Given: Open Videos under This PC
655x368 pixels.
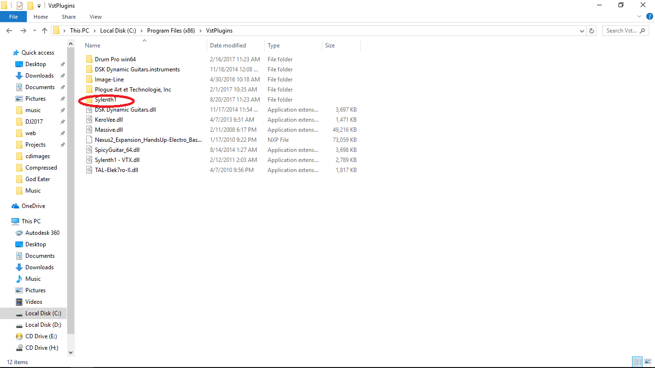Looking at the screenshot, I should click(x=34, y=302).
